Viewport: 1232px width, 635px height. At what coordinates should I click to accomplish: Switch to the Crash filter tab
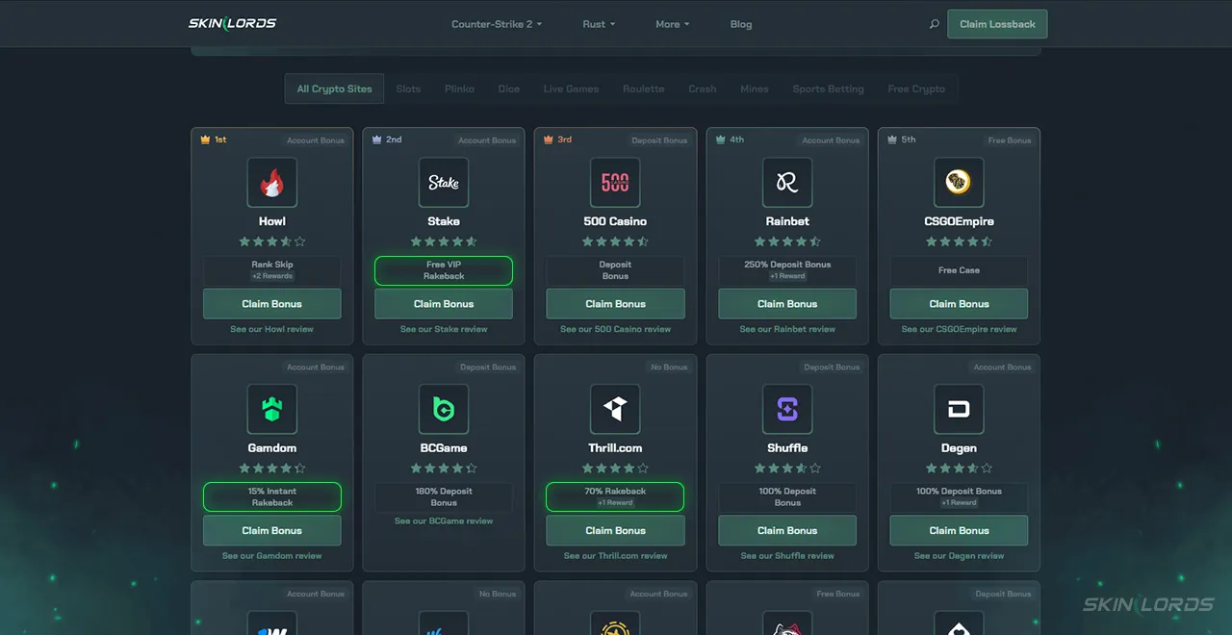click(703, 89)
